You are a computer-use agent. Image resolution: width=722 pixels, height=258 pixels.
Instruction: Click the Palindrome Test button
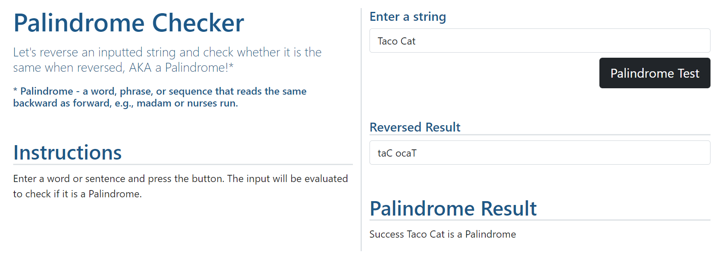click(x=654, y=73)
